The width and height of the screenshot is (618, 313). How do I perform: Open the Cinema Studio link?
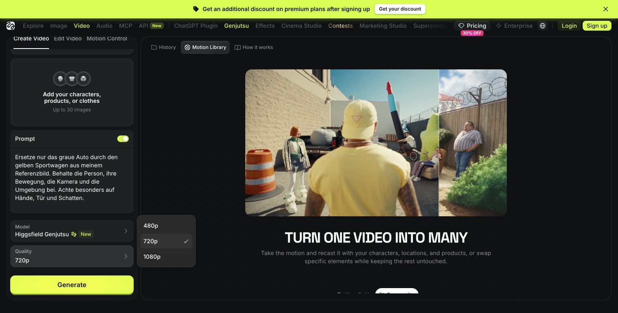(301, 26)
